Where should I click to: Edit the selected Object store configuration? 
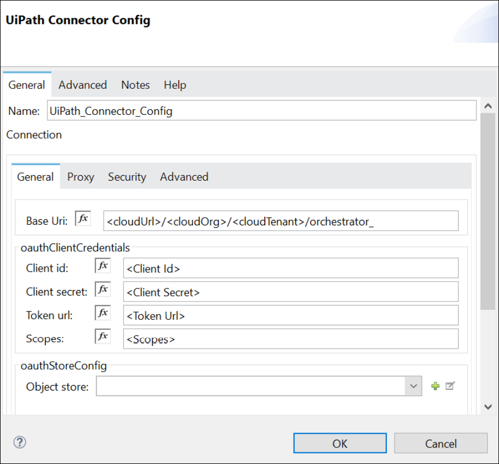coord(450,387)
